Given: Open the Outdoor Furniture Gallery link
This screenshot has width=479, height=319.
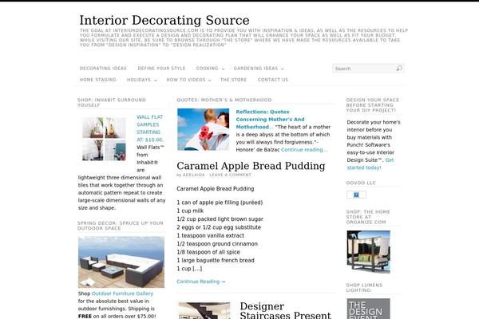Looking at the screenshot, I should pos(122,293).
